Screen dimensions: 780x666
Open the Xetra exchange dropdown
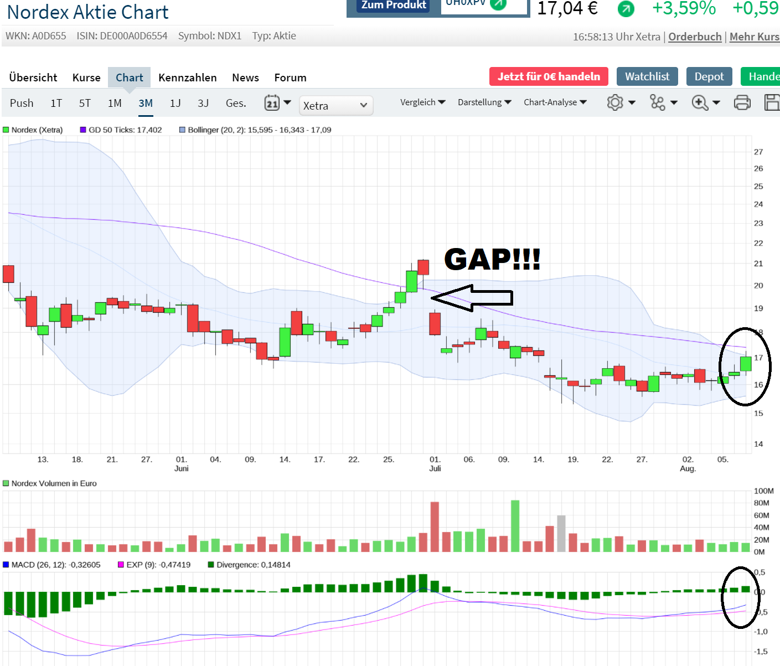pyautogui.click(x=336, y=105)
